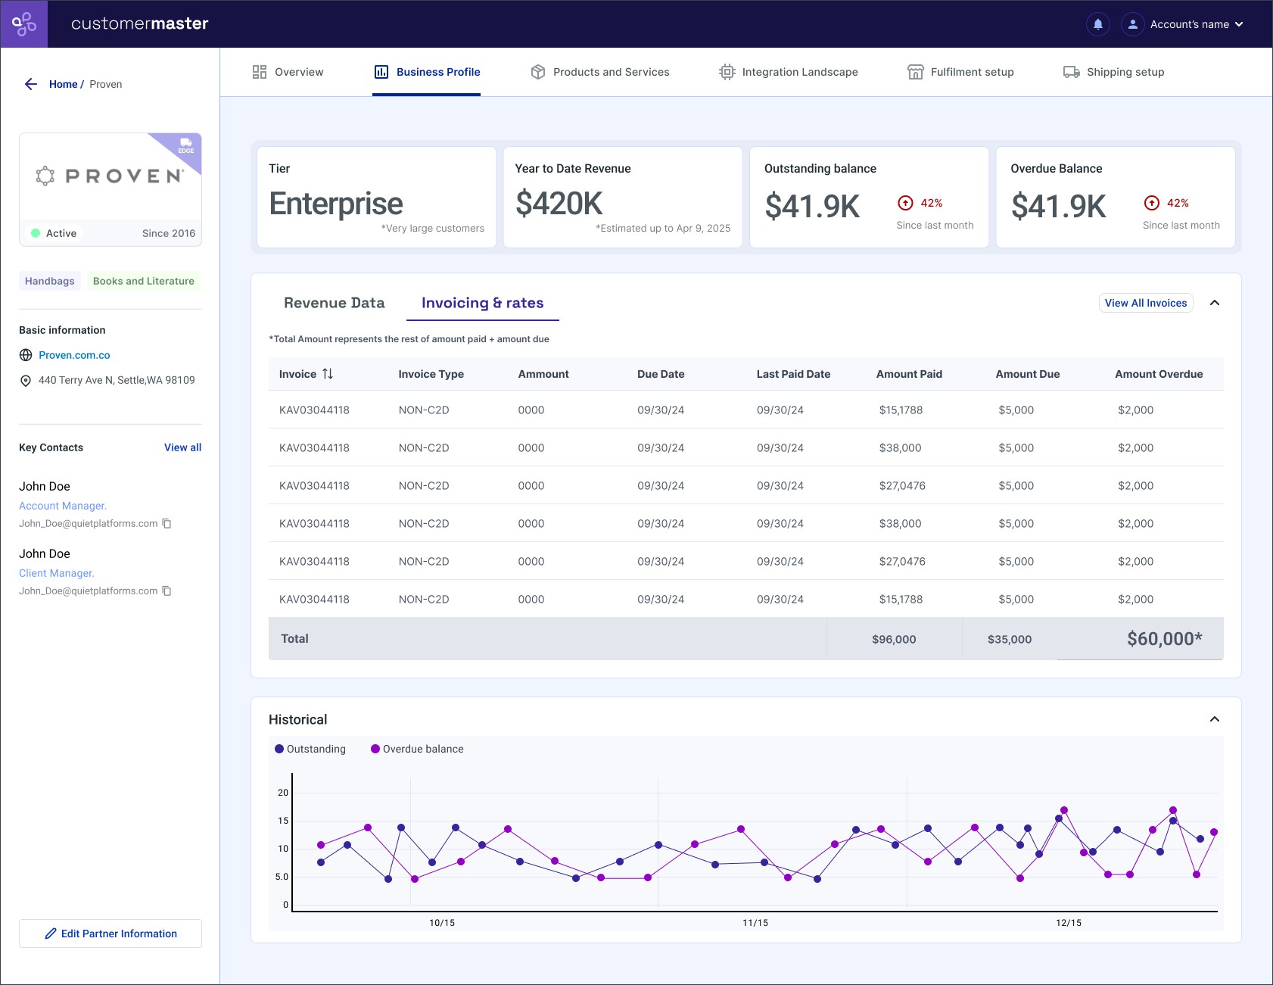Viewport: 1273px width, 985px height.
Task: Click the location pin icon
Action: click(x=26, y=381)
